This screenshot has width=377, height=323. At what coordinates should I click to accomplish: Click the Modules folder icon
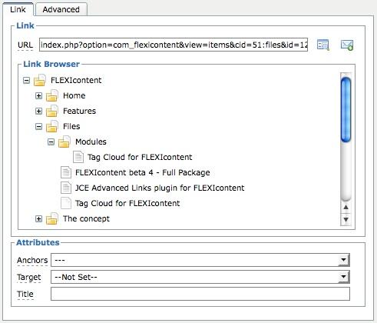click(x=64, y=142)
